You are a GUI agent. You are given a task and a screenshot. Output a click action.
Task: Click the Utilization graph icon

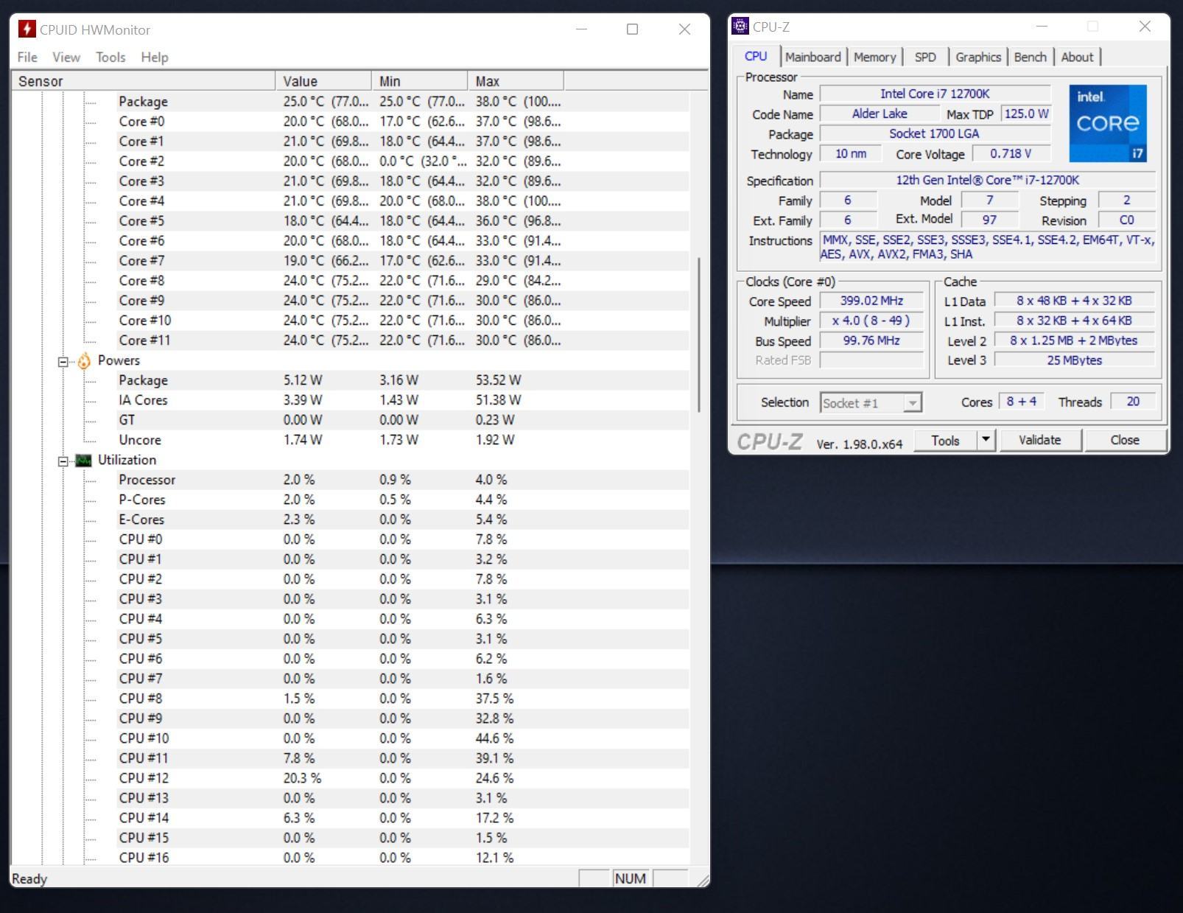84,461
